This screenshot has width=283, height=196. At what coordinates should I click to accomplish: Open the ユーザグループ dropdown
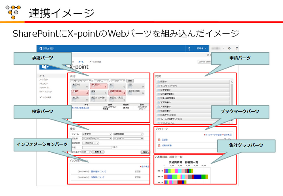(x=97, y=139)
